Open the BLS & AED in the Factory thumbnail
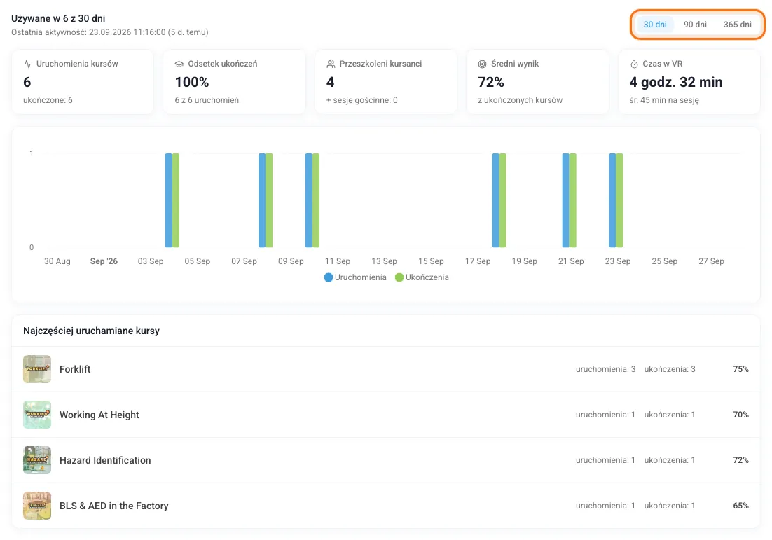Image resolution: width=772 pixels, height=540 pixels. [x=37, y=506]
